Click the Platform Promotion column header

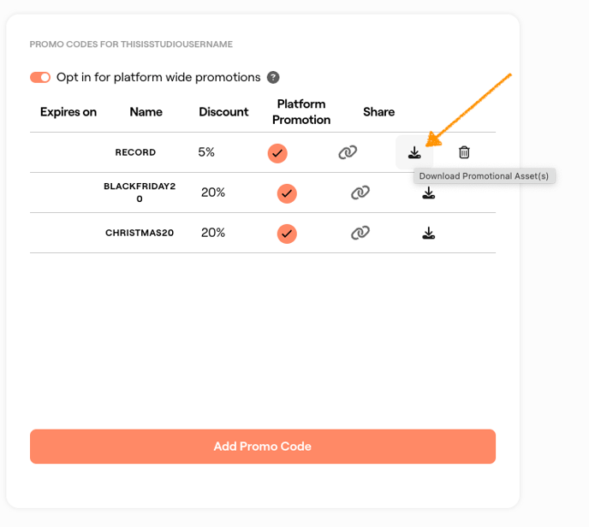pyautogui.click(x=301, y=112)
